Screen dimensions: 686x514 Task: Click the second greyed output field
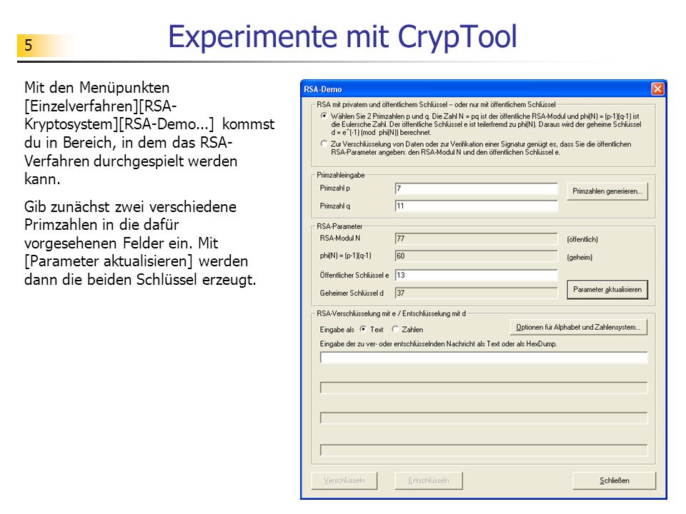[484, 418]
